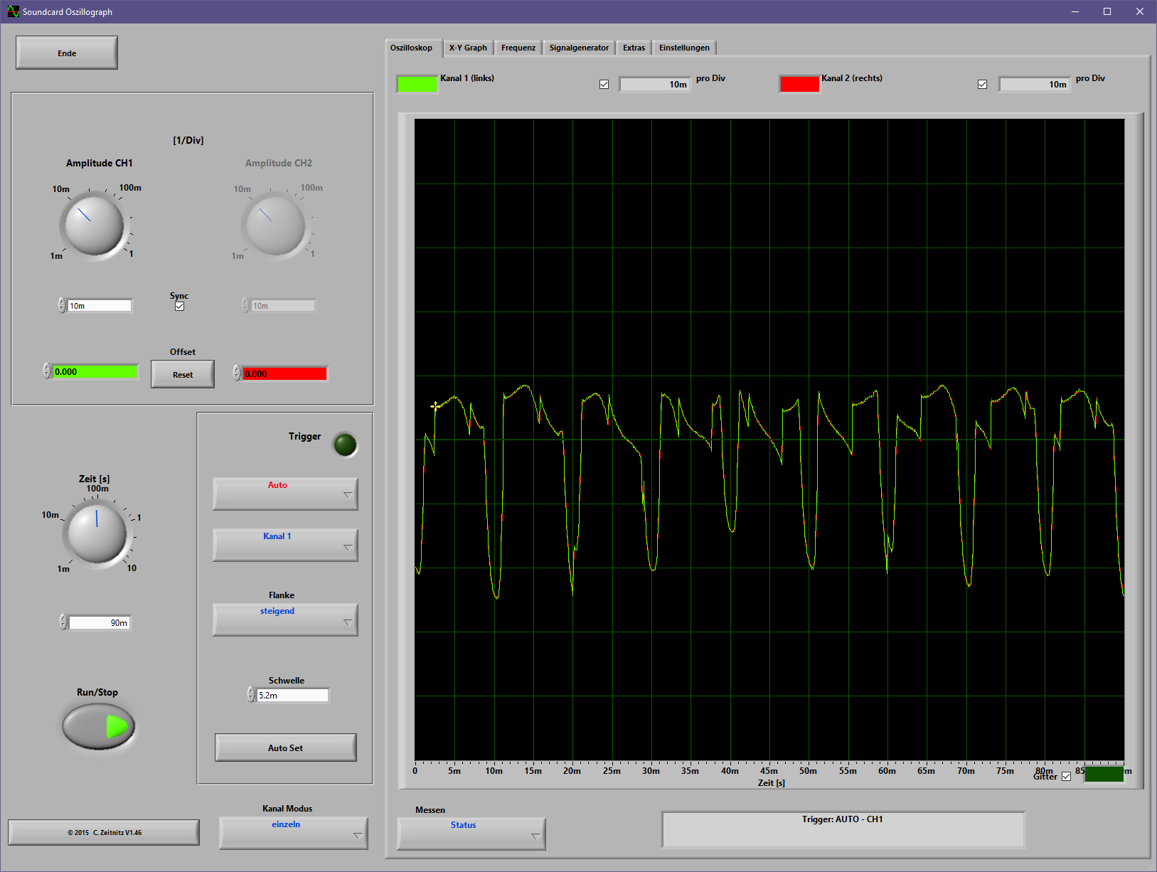
Task: Click the Run/Stop green play button
Action: click(99, 726)
